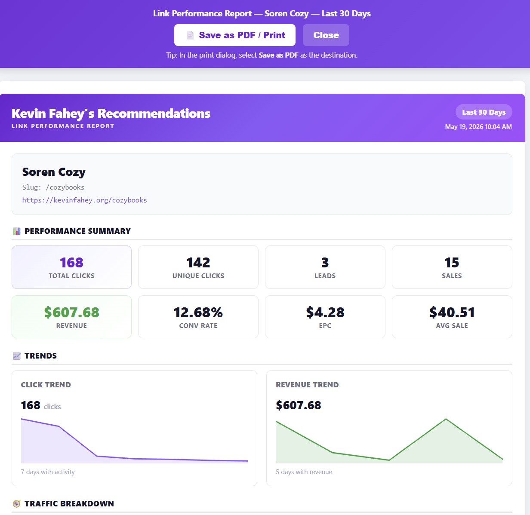Click the top bar report title text
530x515 pixels.
(262, 13)
